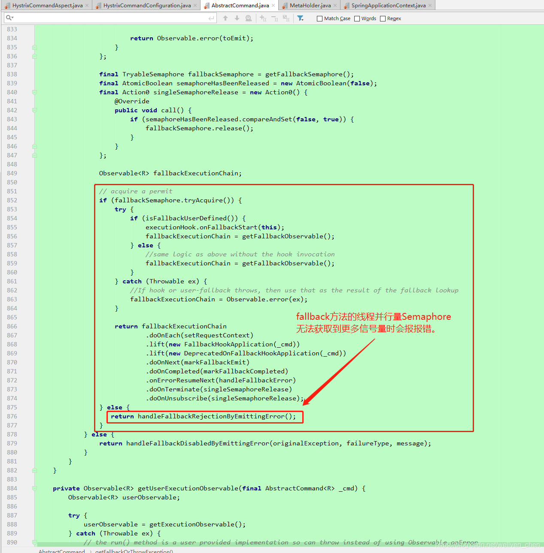This screenshot has height=553, width=544.
Task: Switch to HystrixCommandAspect.java tab
Action: 47,5
